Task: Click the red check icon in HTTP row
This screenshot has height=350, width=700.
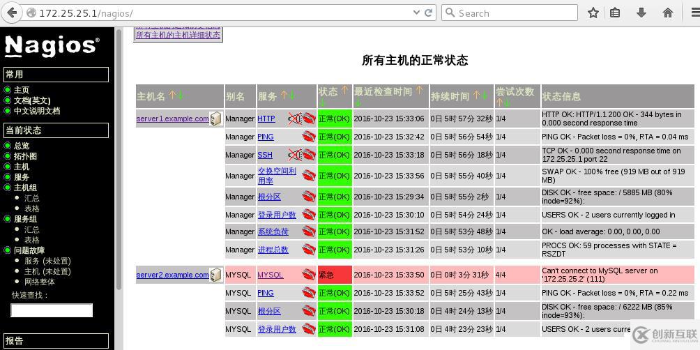Action: pyautogui.click(x=309, y=119)
